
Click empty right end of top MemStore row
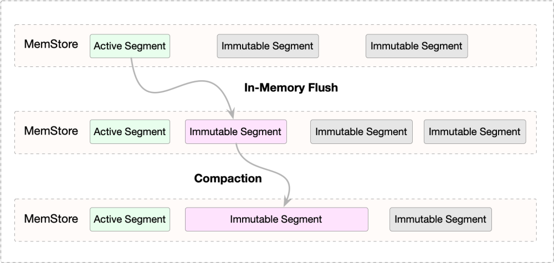(x=501, y=46)
